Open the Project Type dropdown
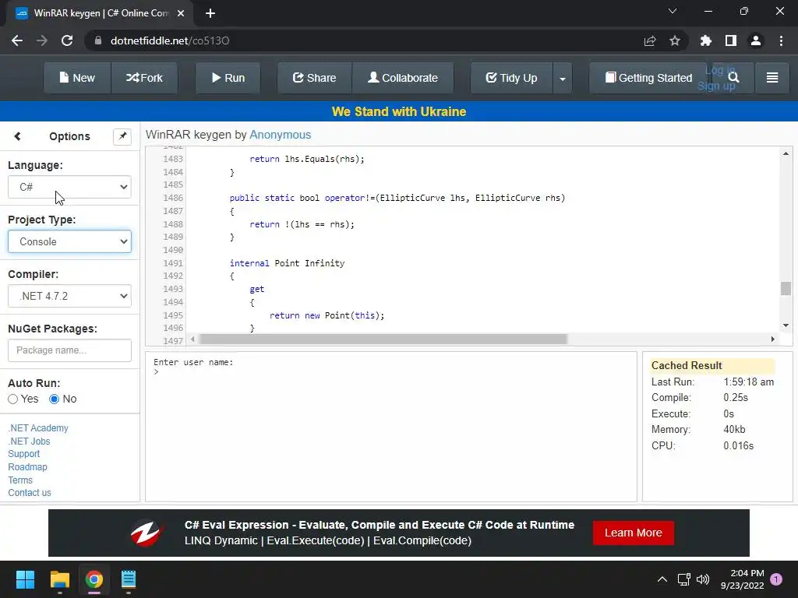Screen dimensions: 798x598 (69, 241)
